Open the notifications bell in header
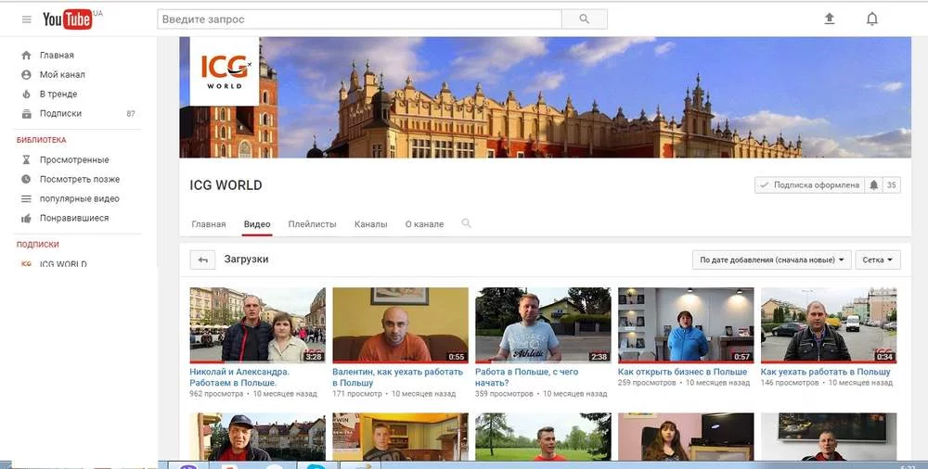Viewport: 928px width, 469px height. (871, 19)
